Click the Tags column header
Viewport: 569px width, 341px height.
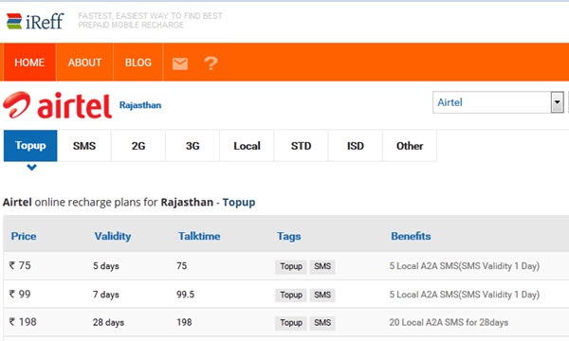point(289,236)
